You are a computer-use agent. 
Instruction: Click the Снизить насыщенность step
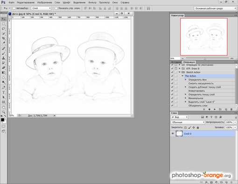click(x=201, y=83)
